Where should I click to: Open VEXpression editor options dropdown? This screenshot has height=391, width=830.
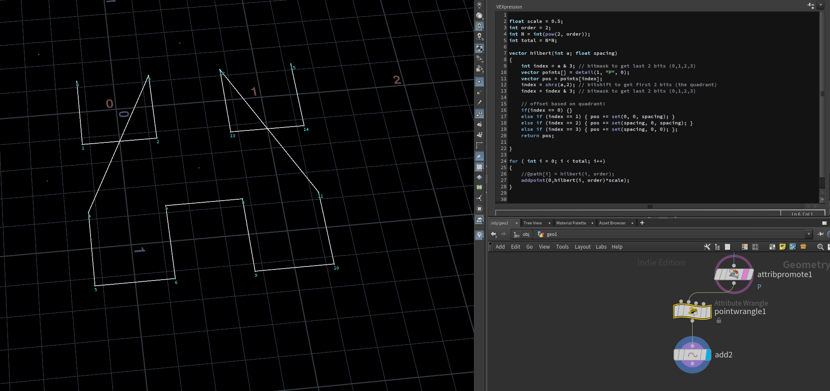pyautogui.click(x=821, y=5)
